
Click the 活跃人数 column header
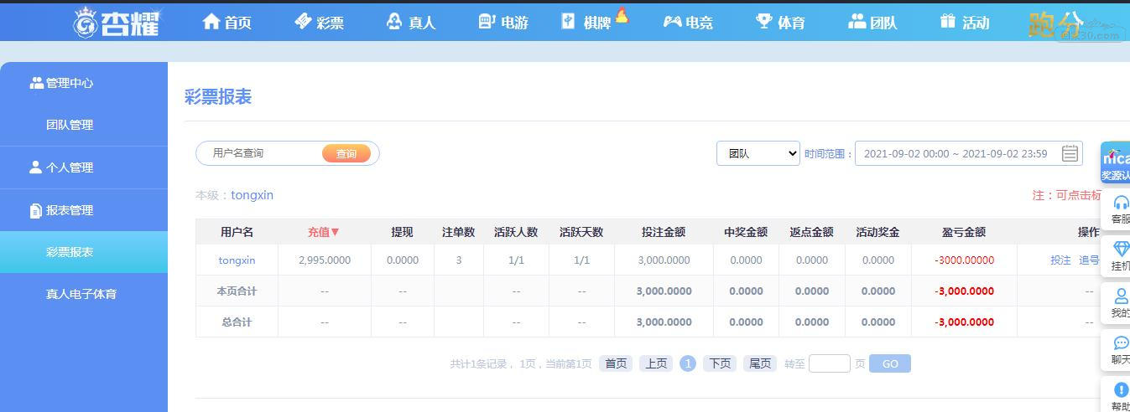(x=516, y=232)
